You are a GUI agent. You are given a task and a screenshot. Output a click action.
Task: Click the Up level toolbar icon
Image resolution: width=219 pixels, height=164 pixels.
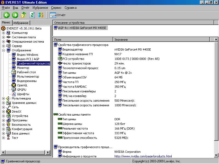click(x=24, y=15)
